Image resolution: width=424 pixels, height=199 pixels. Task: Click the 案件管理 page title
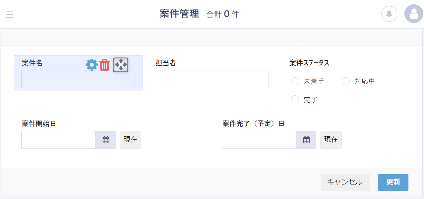(x=179, y=14)
